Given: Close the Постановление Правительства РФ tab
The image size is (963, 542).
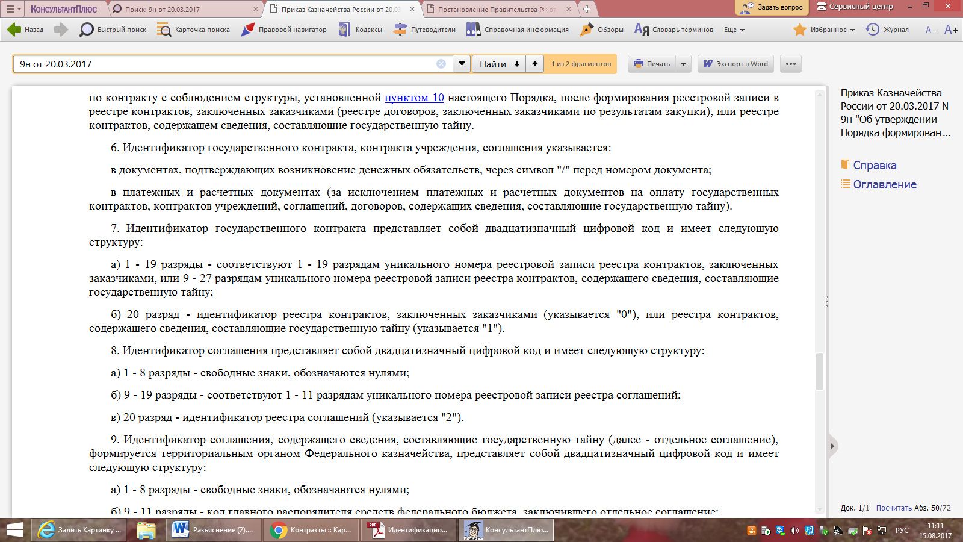Looking at the screenshot, I should [569, 9].
